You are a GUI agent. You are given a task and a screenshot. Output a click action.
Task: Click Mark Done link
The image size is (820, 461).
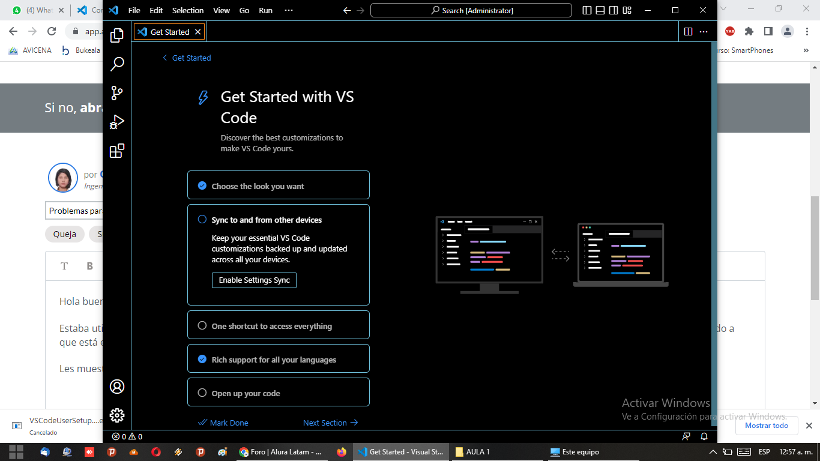click(223, 423)
